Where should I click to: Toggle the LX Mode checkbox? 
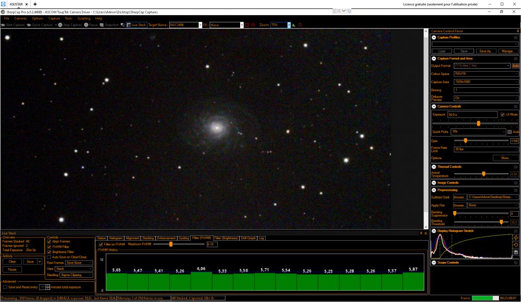[502, 114]
